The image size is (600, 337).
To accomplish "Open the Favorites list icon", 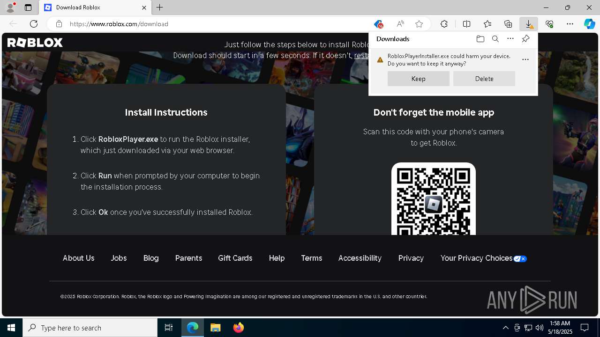I will tap(487, 24).
